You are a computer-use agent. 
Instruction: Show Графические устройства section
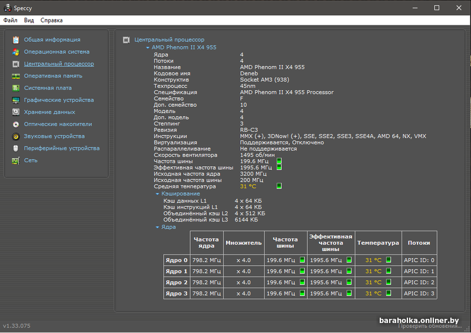pos(59,100)
